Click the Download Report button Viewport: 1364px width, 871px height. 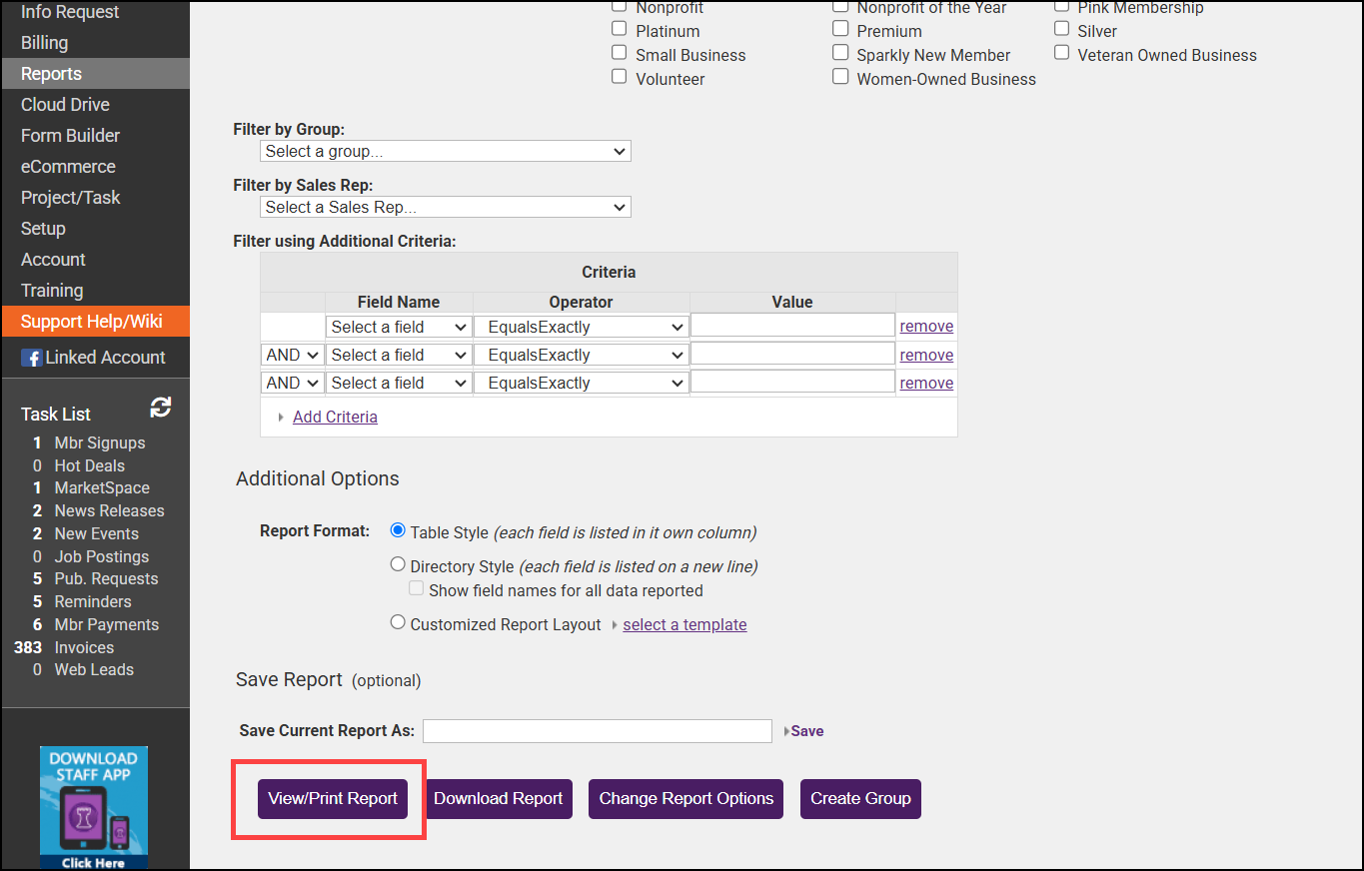click(498, 799)
